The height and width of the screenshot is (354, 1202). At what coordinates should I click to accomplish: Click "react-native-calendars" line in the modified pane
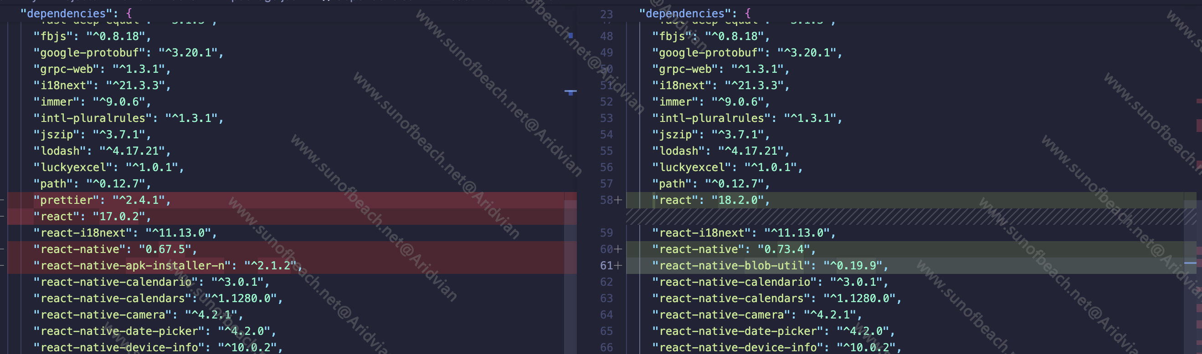tap(777, 298)
